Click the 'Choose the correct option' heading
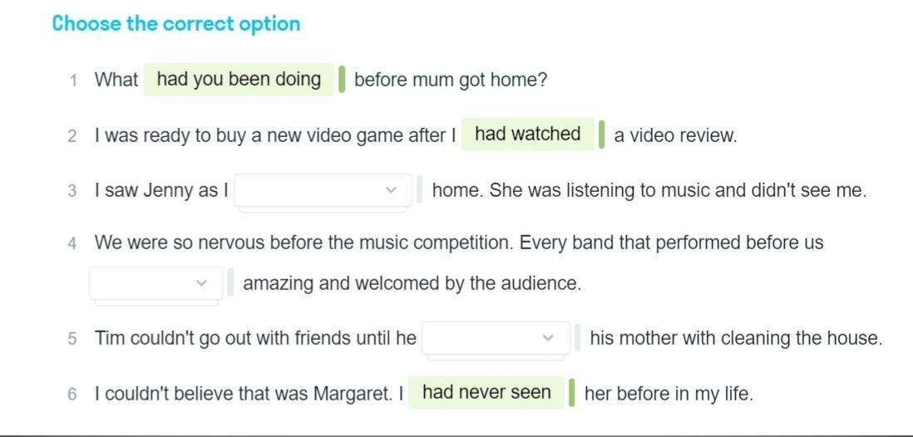Screen dimensions: 913x437 175,24
